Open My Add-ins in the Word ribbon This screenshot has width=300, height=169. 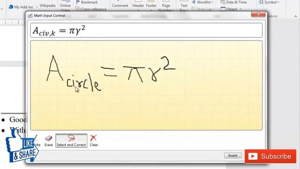coord(21,7)
